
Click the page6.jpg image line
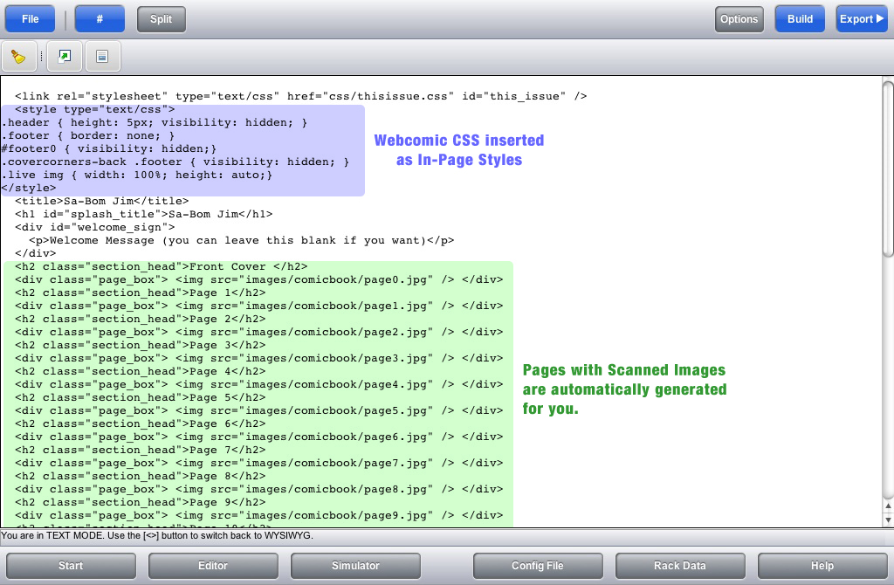pyautogui.click(x=258, y=437)
